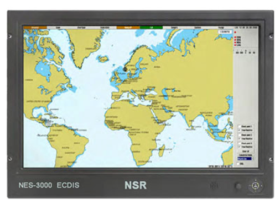Image resolution: width=280 pixels, height=210 pixels.
Task: Untick the checked box in the third checkbox group
Action: coord(240,147)
